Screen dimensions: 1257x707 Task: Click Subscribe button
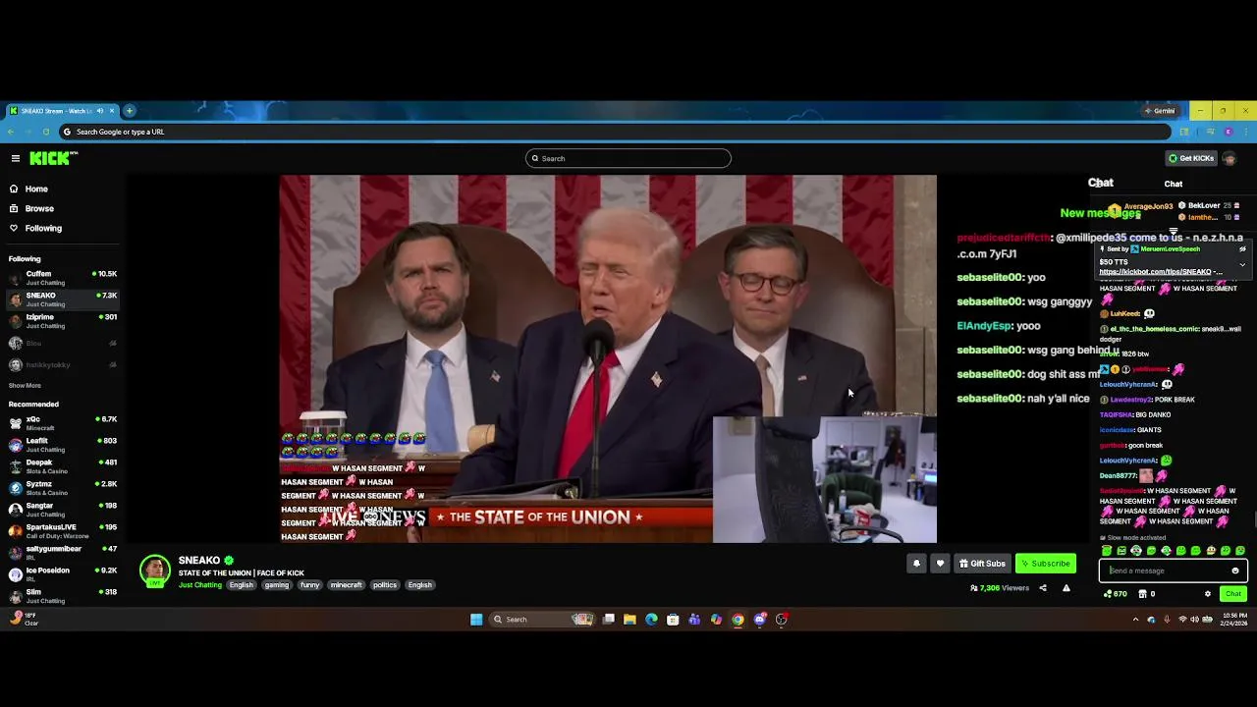(x=1045, y=564)
